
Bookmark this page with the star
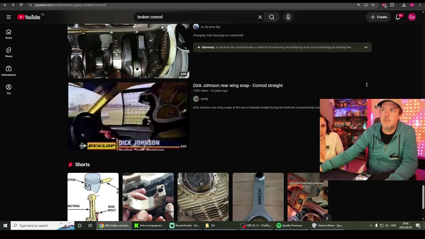tap(373, 5)
